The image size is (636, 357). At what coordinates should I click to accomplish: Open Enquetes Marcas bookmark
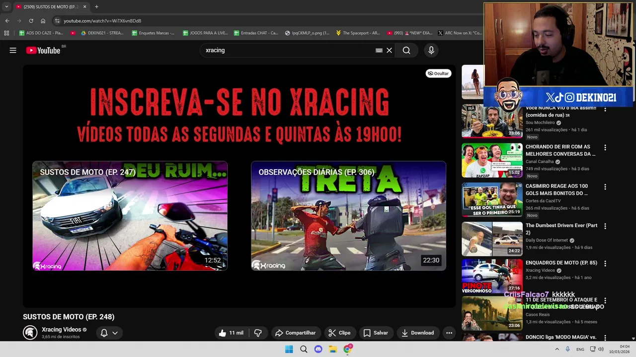pyautogui.click(x=153, y=33)
